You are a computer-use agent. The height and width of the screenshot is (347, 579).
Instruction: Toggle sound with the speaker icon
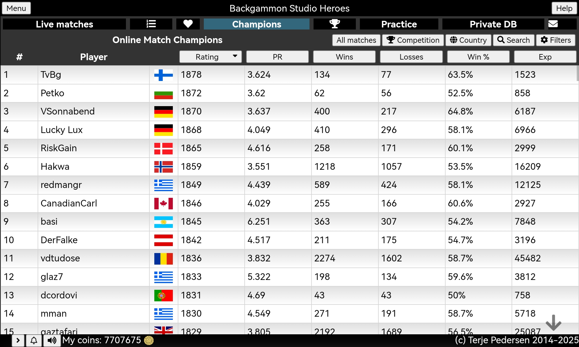[52, 340]
